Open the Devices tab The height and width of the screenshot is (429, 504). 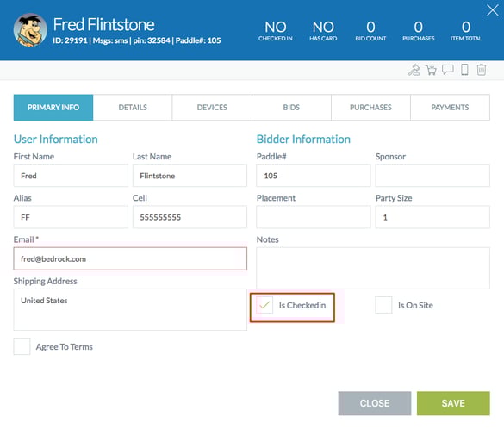[x=212, y=108]
